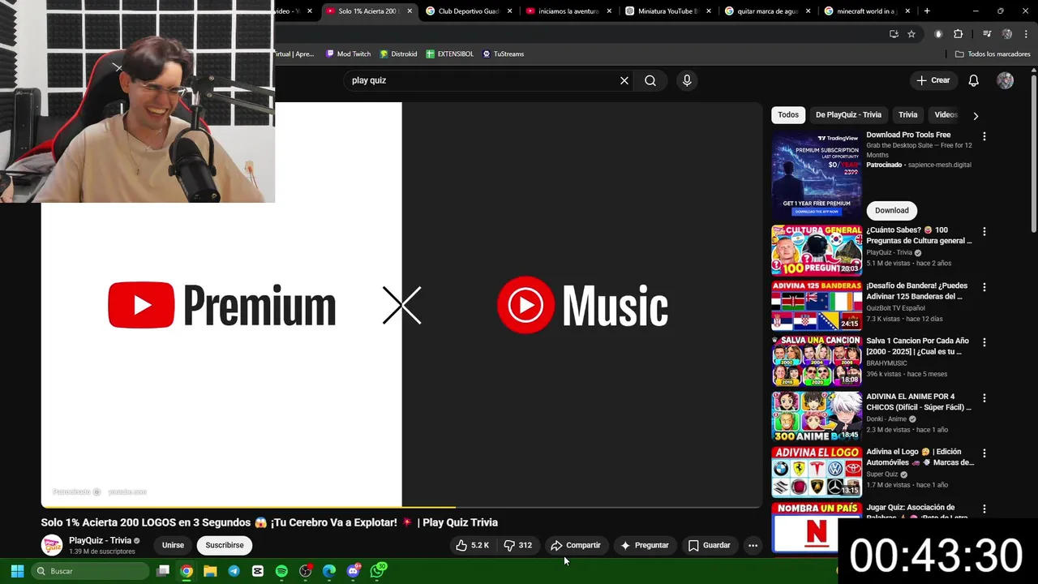Dislike the video showing 312
The width and height of the screenshot is (1038, 584).
point(517,545)
